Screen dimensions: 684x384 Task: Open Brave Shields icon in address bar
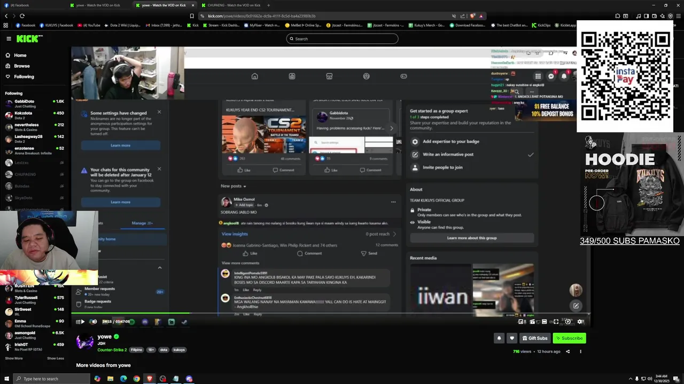pyautogui.click(x=472, y=16)
